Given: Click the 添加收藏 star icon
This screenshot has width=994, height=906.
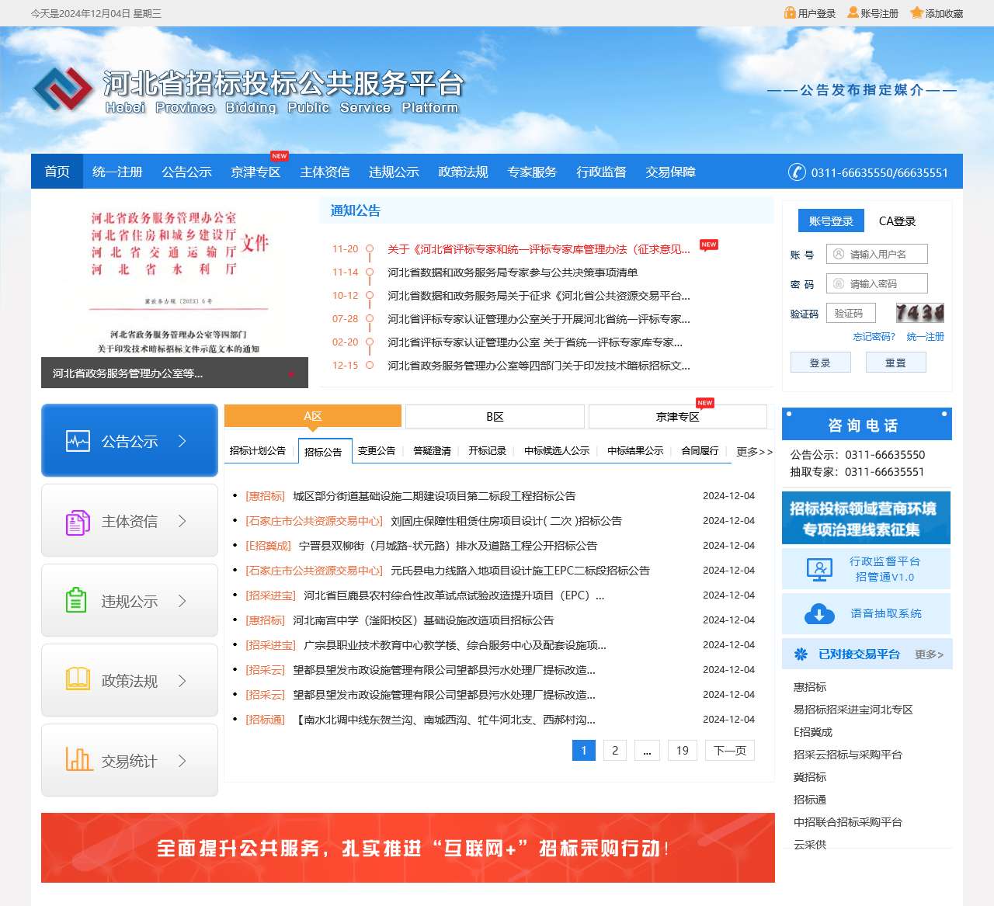Looking at the screenshot, I should click(916, 12).
